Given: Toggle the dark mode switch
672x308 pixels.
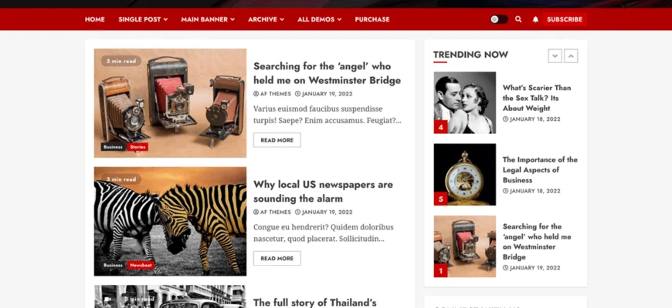Looking at the screenshot, I should point(499,19).
